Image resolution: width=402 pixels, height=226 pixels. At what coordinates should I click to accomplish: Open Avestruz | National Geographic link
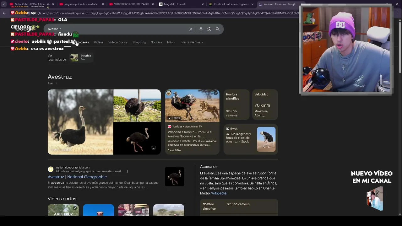(77, 177)
